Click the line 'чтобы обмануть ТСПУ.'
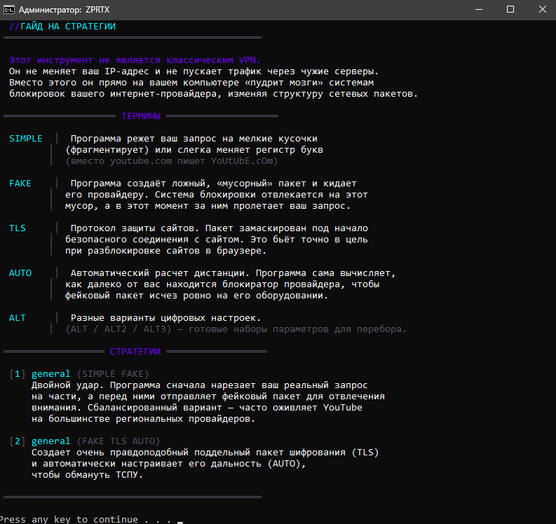 coord(87,475)
